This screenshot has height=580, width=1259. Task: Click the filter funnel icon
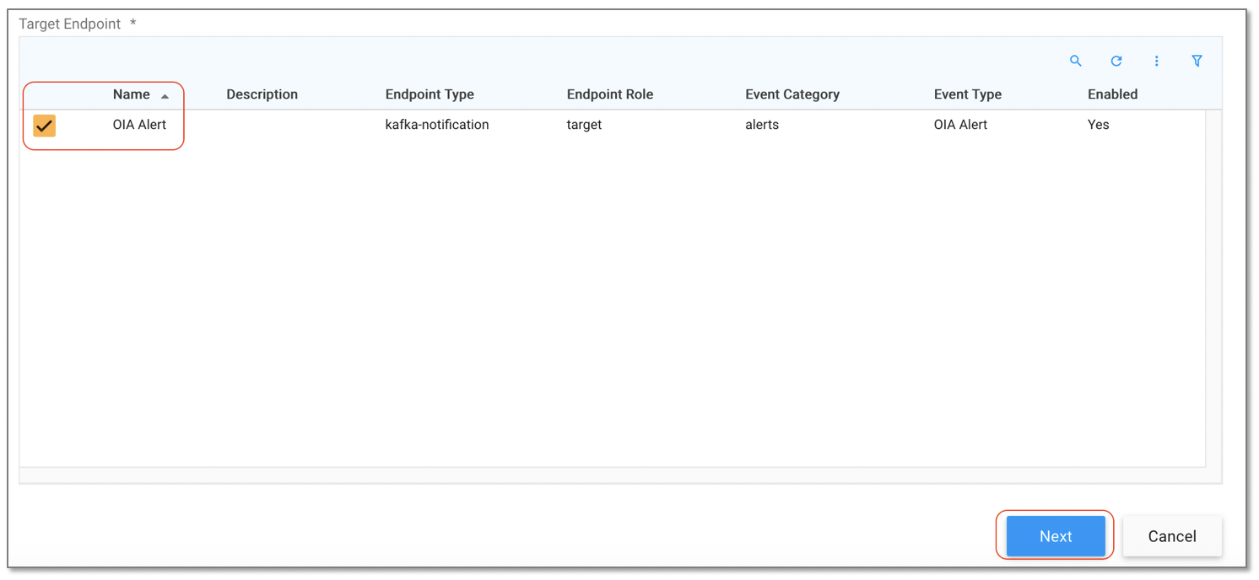point(1197,61)
